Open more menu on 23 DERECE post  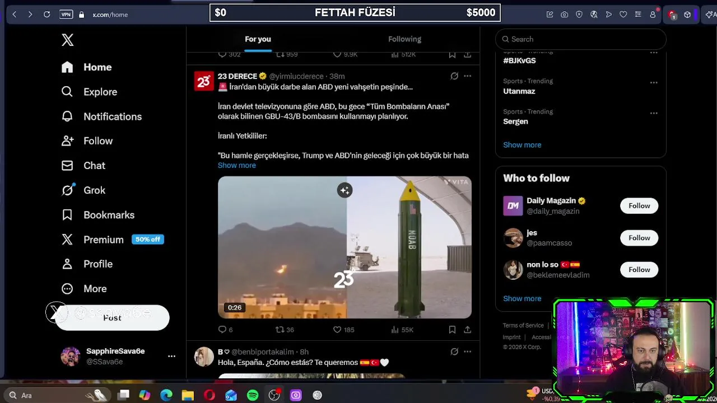click(x=467, y=76)
